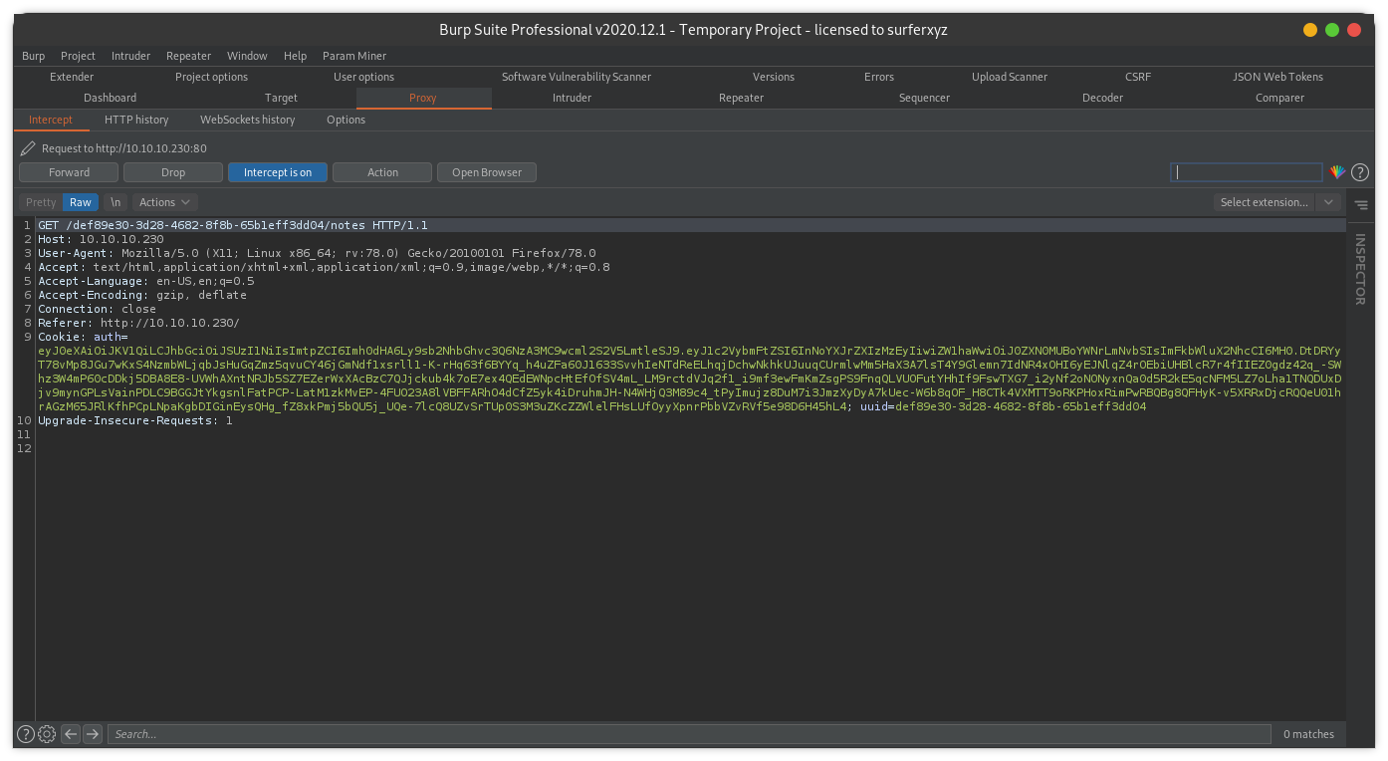This screenshot has height=761, width=1388.
Task: Go to previous search match arrow
Action: pyautogui.click(x=71, y=734)
